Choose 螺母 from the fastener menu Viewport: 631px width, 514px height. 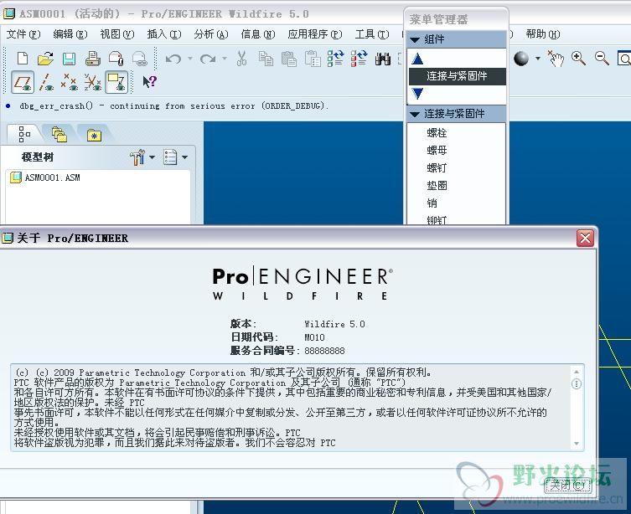point(437,151)
